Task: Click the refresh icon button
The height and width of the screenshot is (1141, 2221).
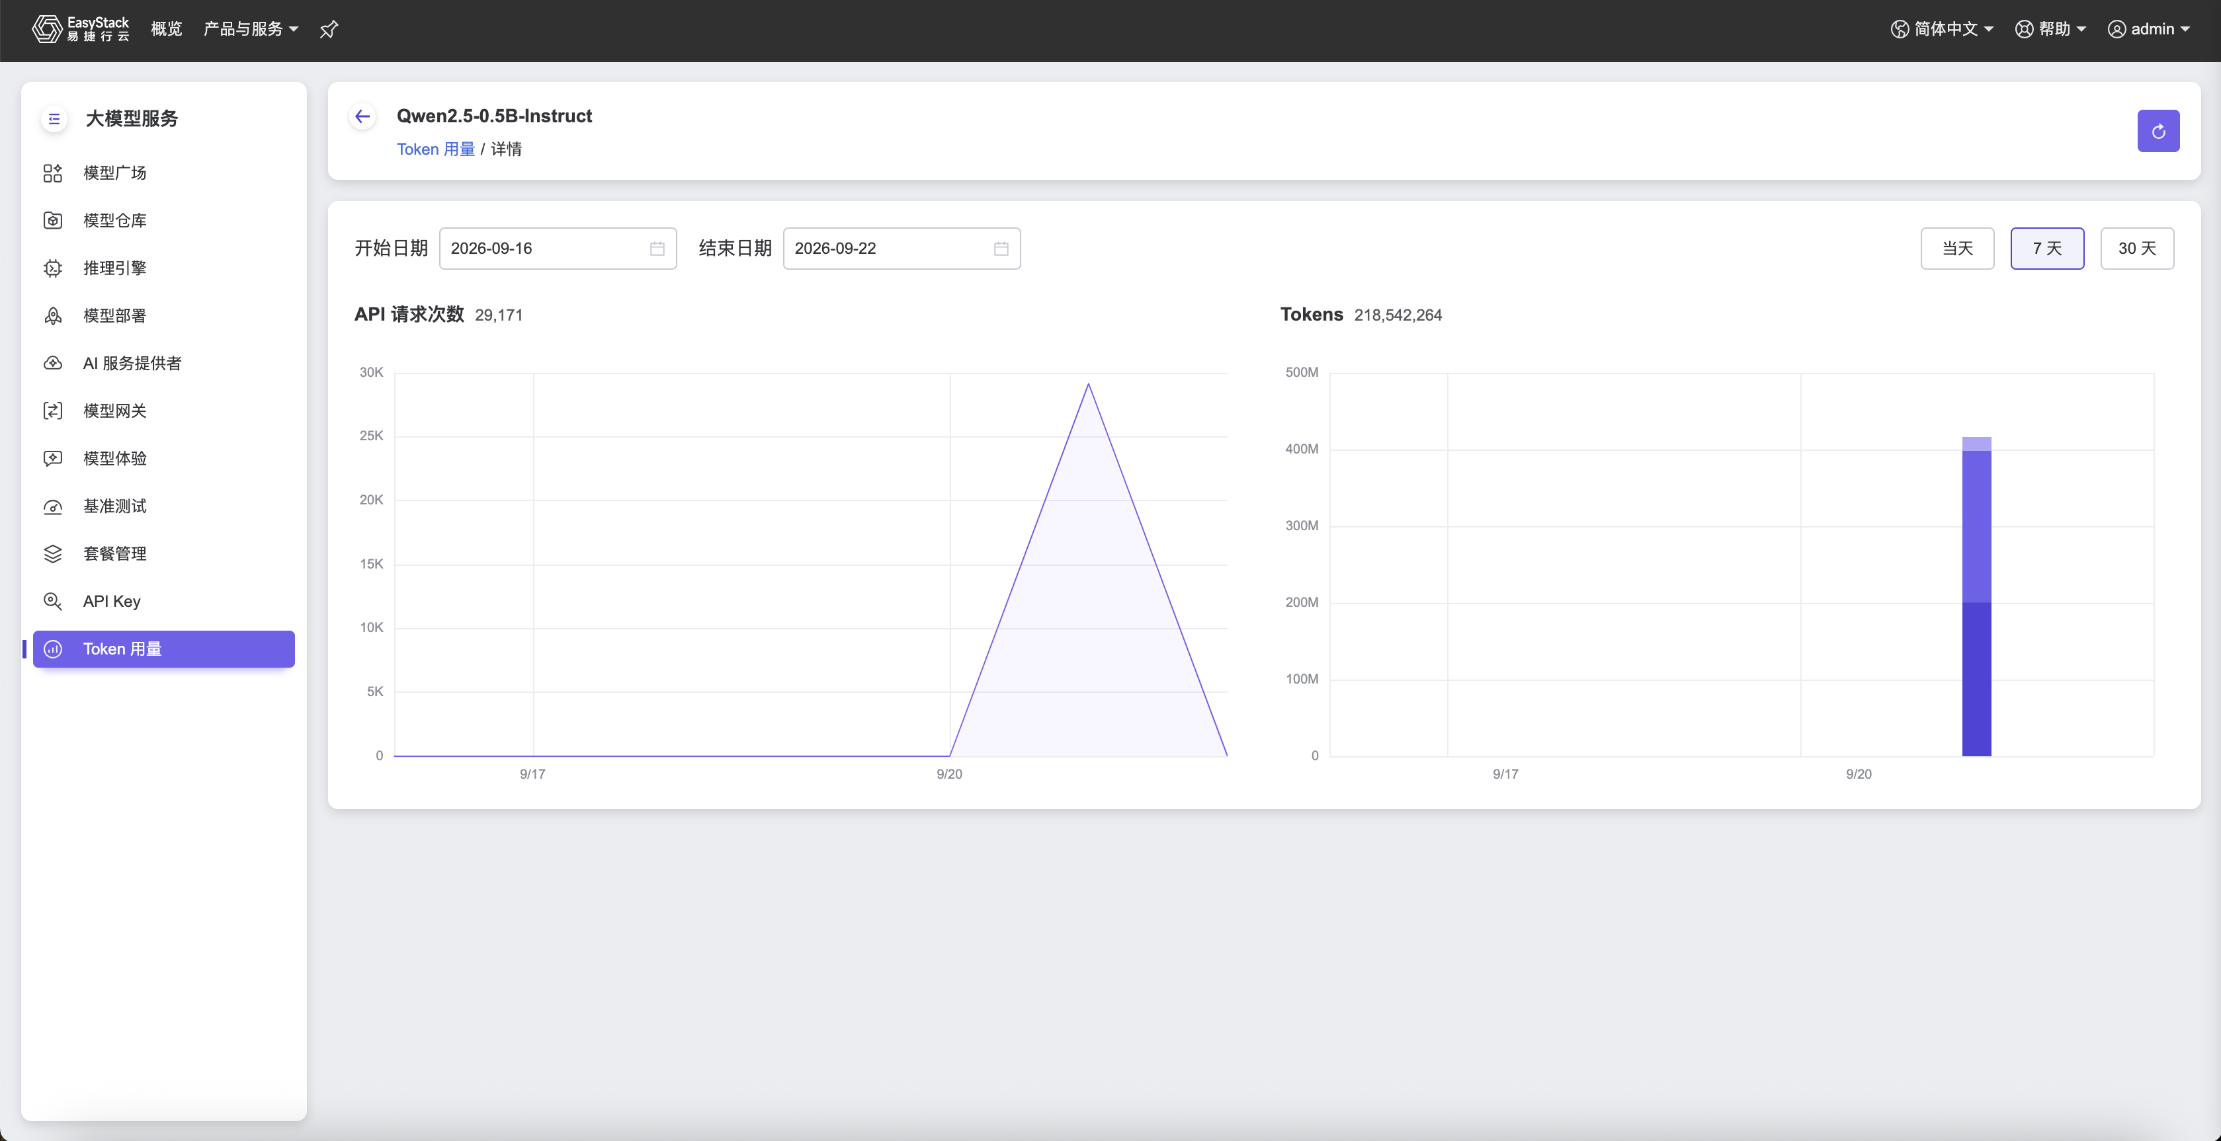Action: [2158, 131]
